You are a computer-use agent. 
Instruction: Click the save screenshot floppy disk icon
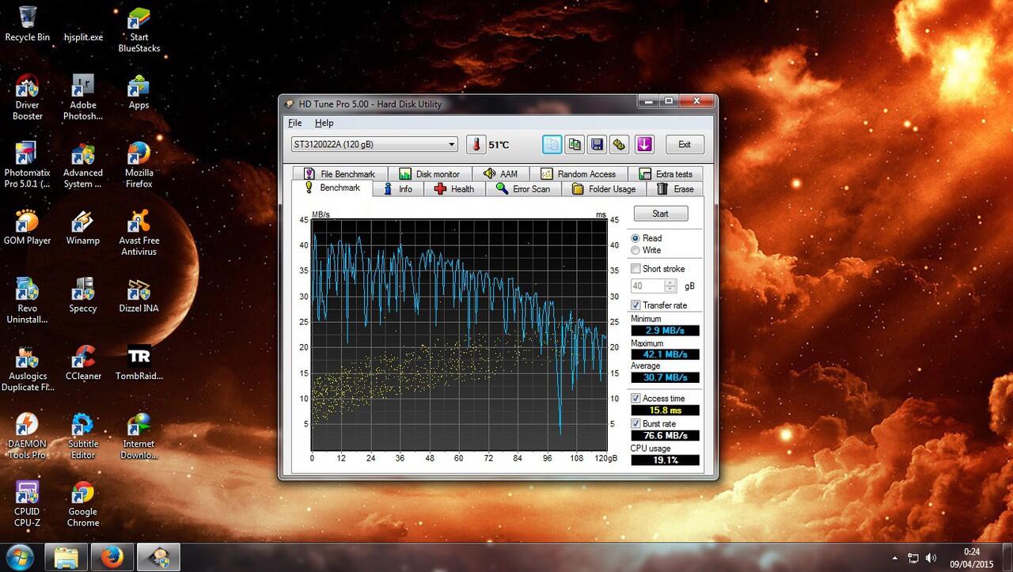pos(598,144)
